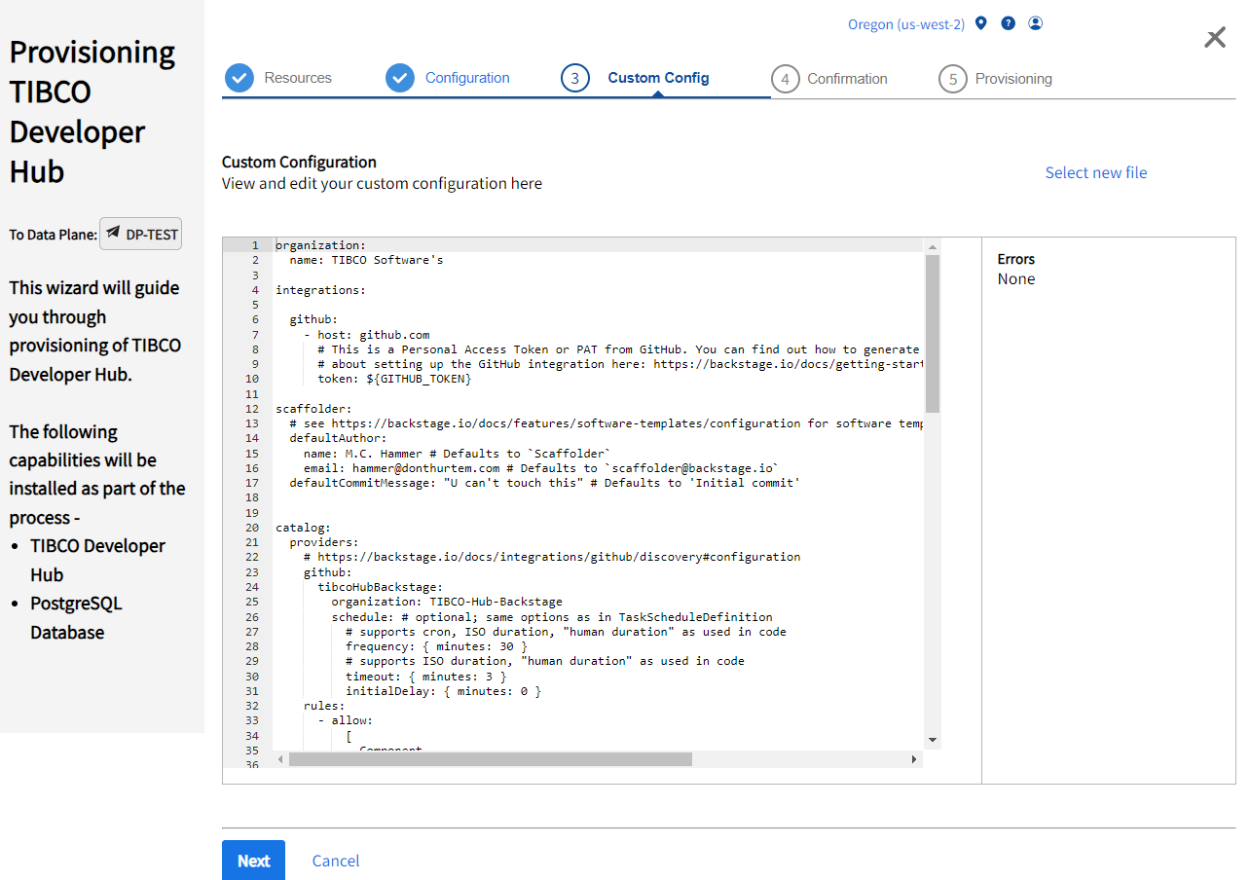Click the 'timeout: { minutes: 3 }' line
Image resolution: width=1250 pixels, height=880 pixels.
[x=425, y=677]
